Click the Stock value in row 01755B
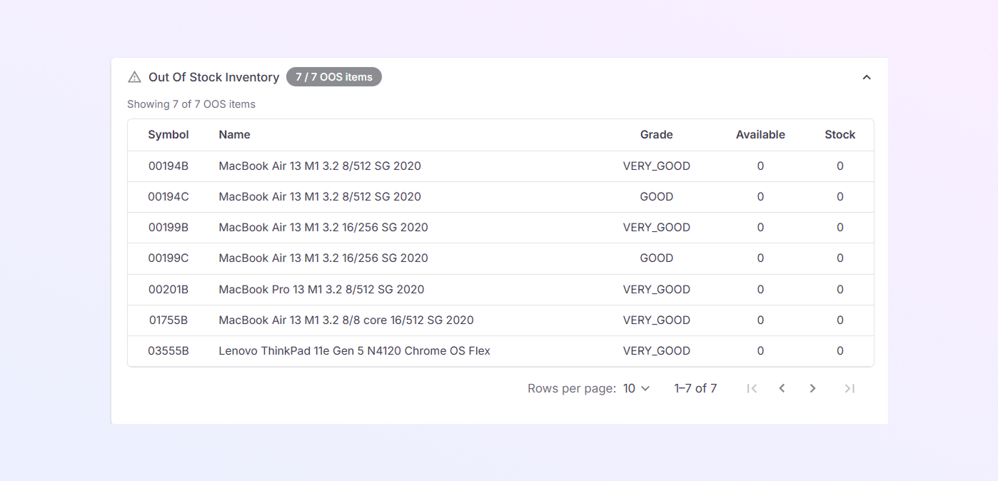Screen dimensions: 998x481 click(x=840, y=320)
